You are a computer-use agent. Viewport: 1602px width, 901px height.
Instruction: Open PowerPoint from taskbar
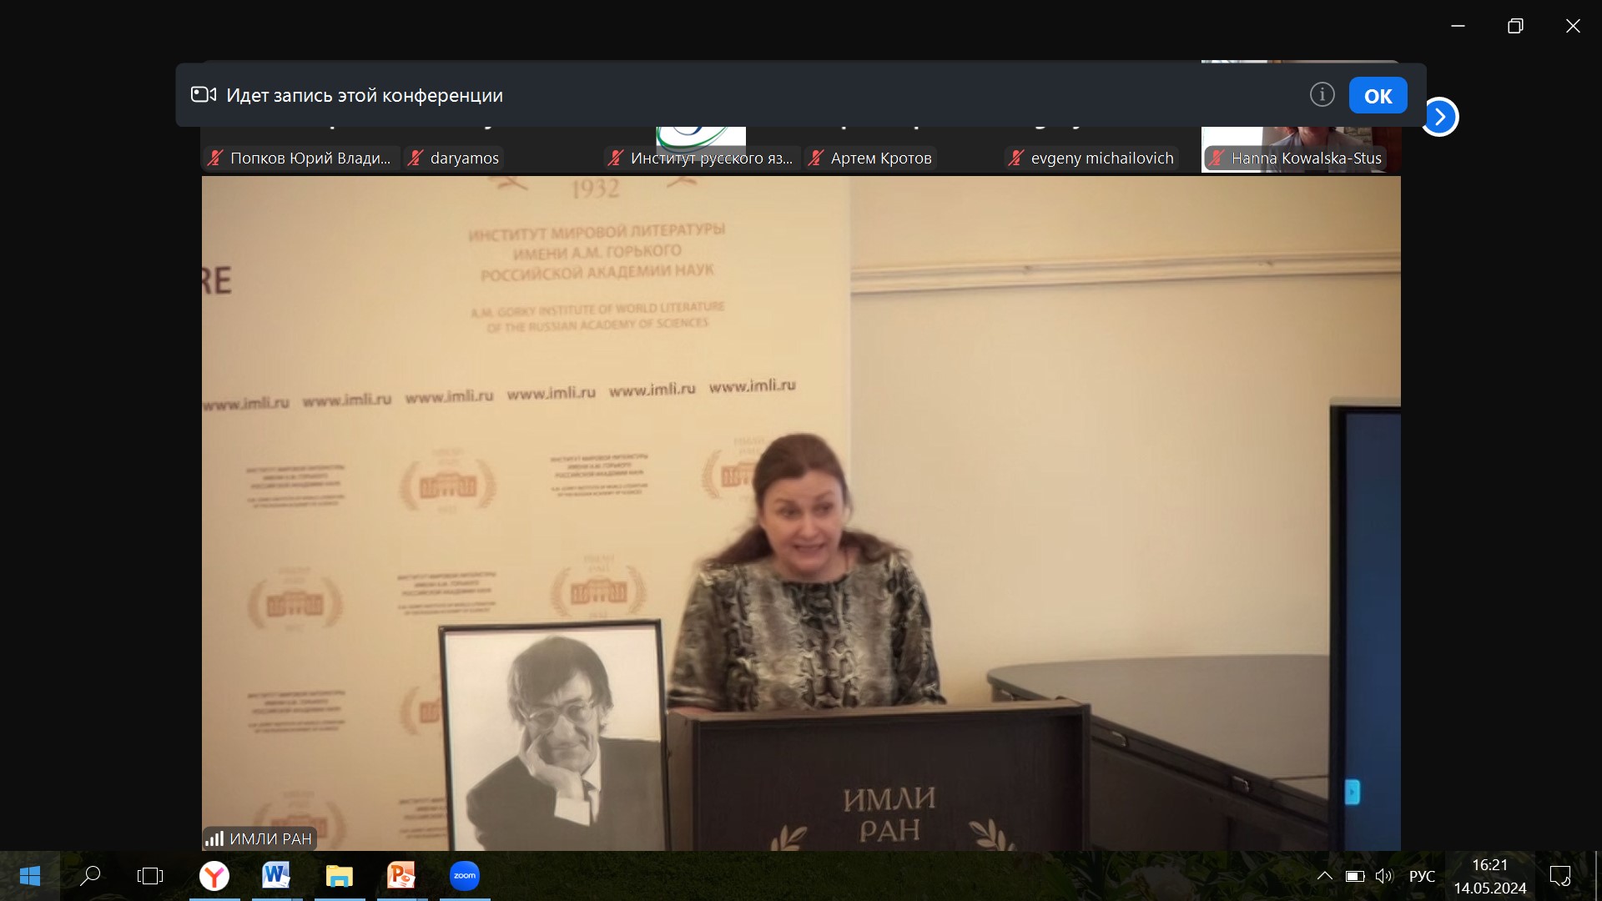coord(401,876)
